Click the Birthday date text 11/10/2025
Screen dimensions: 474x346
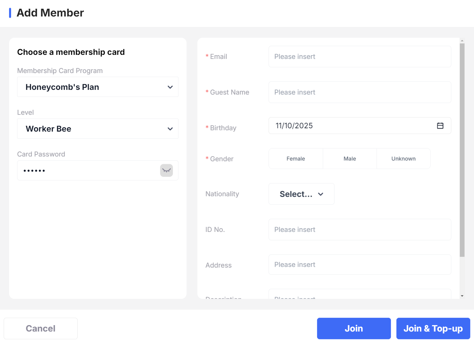[294, 126]
